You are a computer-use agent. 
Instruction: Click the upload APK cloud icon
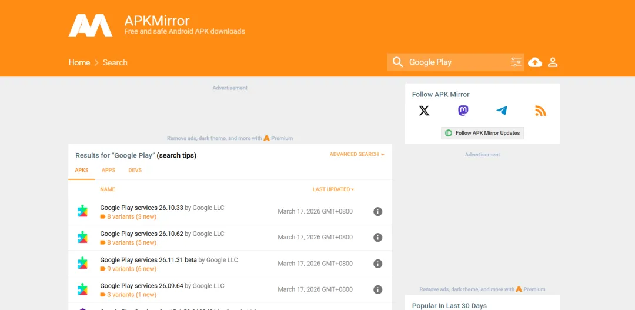535,62
